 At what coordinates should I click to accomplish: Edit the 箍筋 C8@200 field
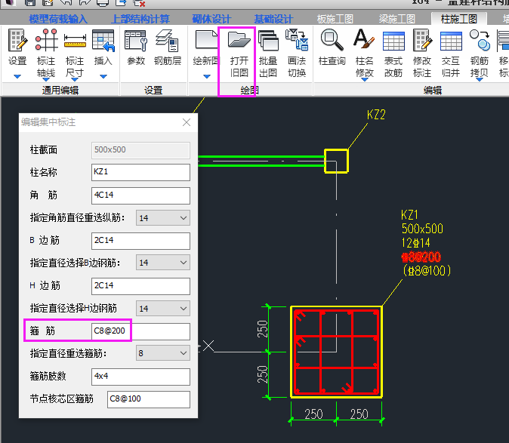[140, 331]
